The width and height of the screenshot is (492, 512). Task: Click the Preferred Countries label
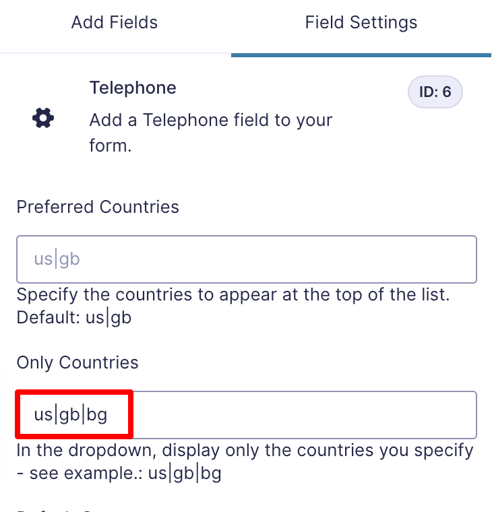pyautogui.click(x=98, y=207)
